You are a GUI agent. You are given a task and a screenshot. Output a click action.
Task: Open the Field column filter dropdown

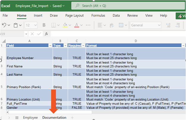(50, 46)
